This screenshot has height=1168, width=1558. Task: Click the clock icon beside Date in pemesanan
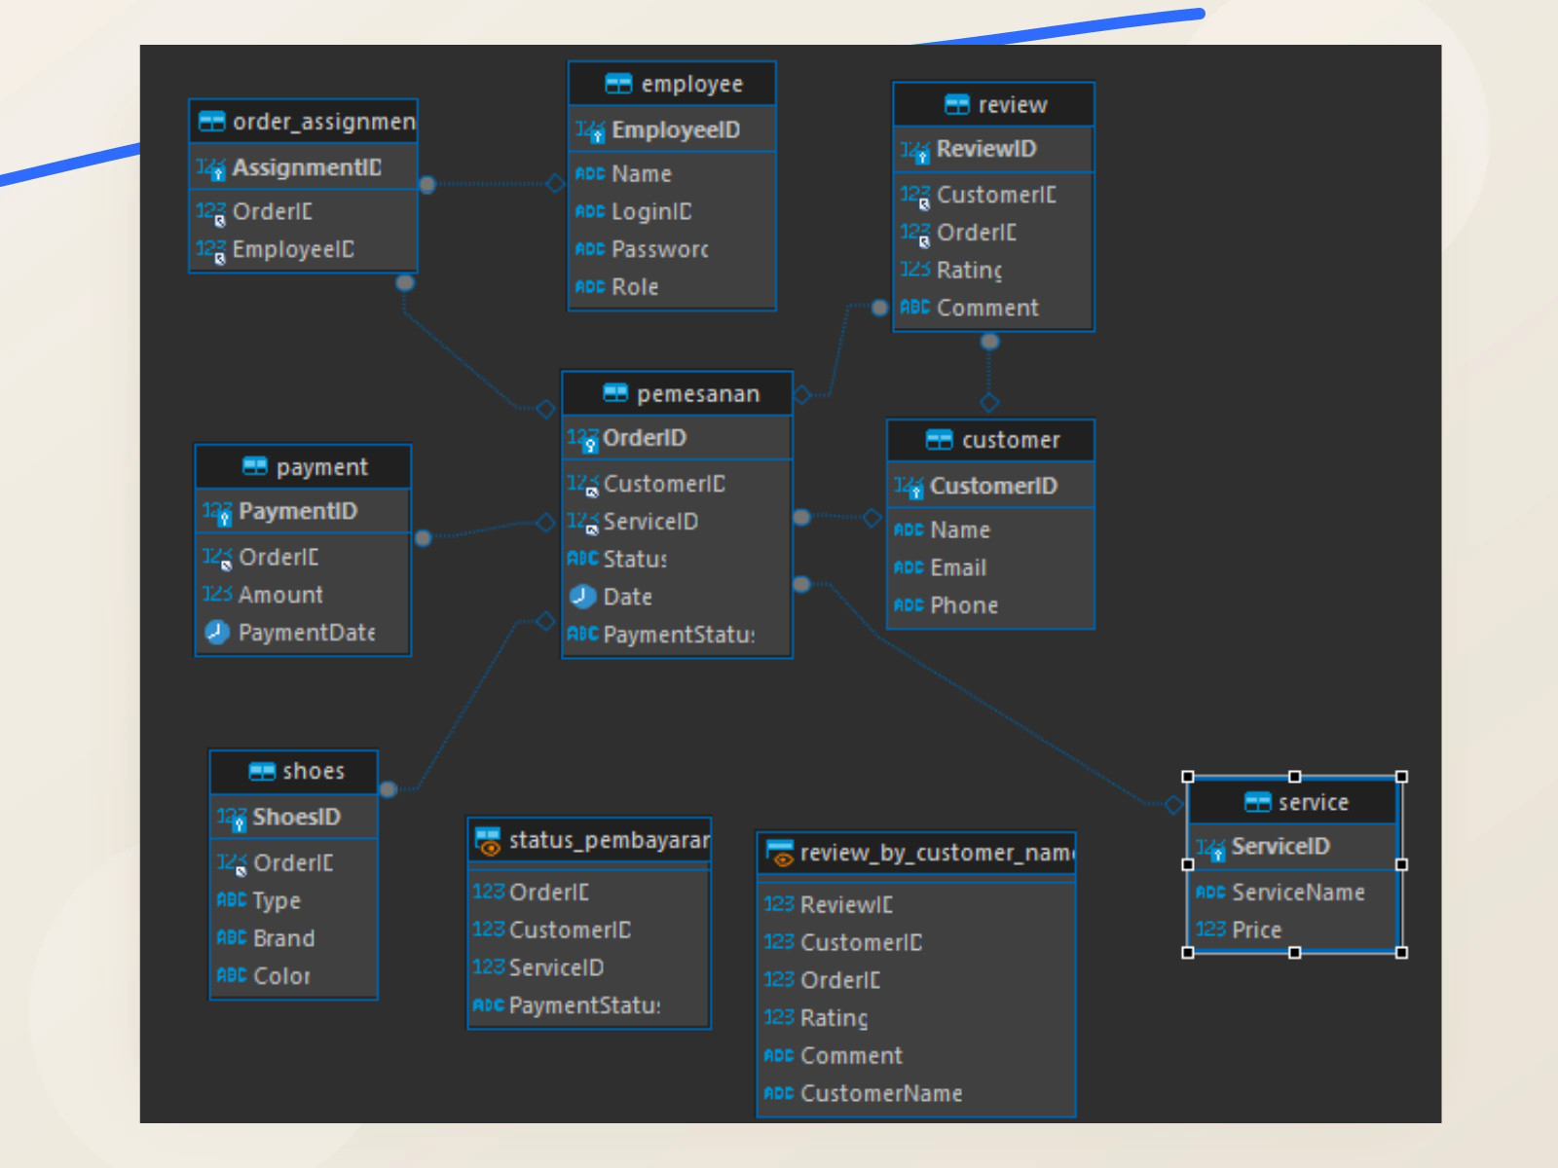click(x=583, y=597)
